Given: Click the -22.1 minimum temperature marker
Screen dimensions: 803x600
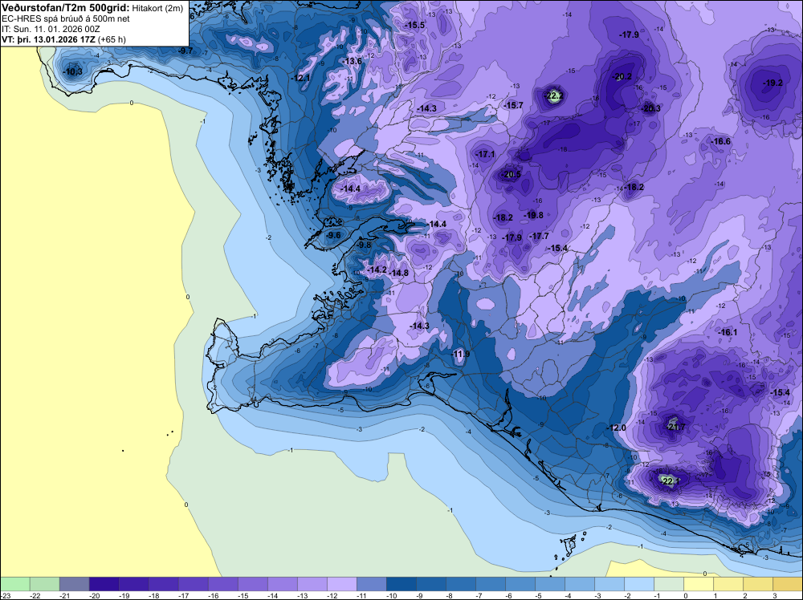Looking at the screenshot, I should [x=669, y=480].
